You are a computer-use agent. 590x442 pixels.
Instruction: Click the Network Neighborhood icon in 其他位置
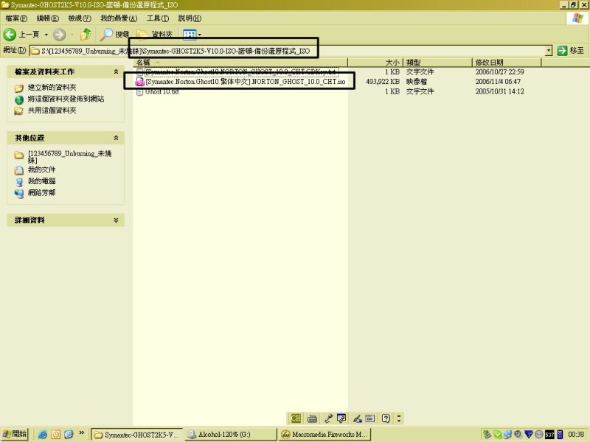(19, 193)
